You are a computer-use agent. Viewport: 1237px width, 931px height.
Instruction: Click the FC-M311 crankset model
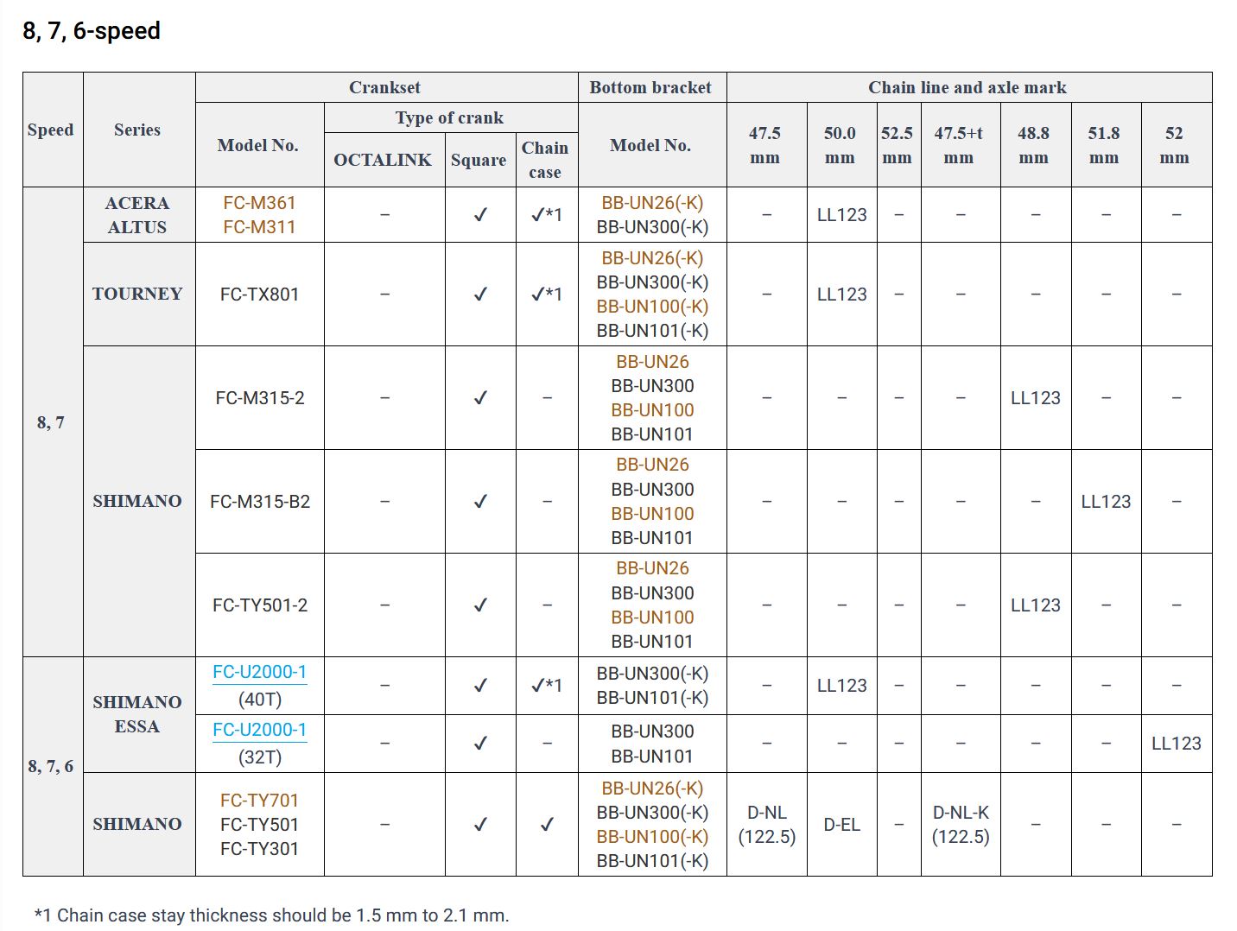point(259,227)
